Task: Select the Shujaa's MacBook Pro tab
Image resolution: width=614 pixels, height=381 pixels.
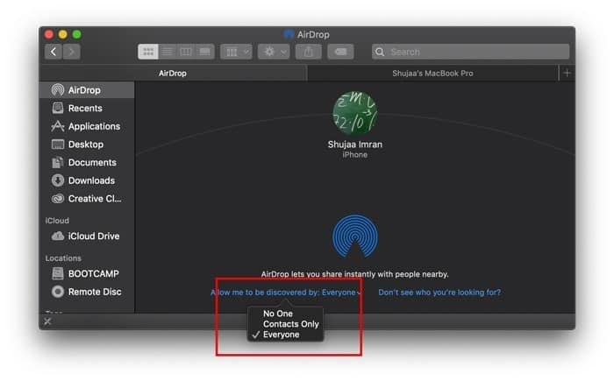Action: pyautogui.click(x=432, y=74)
